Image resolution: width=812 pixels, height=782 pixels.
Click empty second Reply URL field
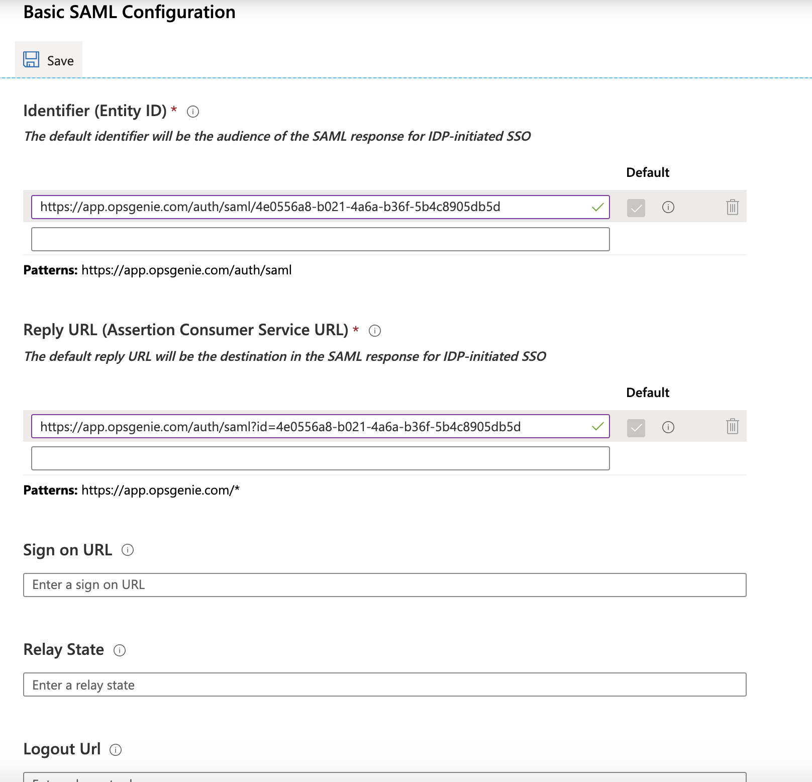(320, 458)
